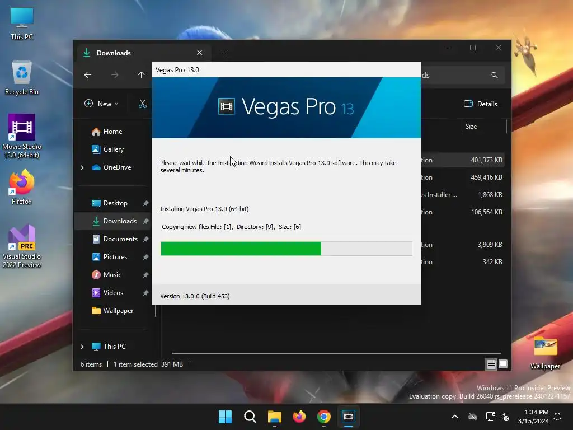Viewport: 573px width, 430px height.
Task: Click the OneDrive tray icon
Action: pyautogui.click(x=473, y=417)
